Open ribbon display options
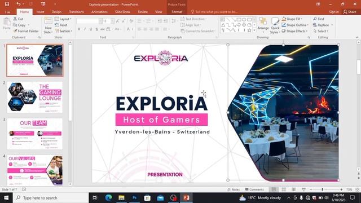The width and height of the screenshot is (361, 203). [318, 4]
